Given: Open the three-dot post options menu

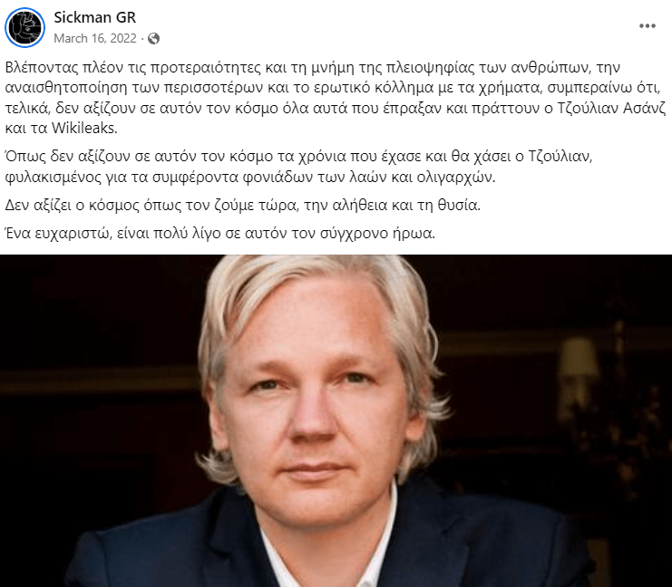Looking at the screenshot, I should coord(648,25).
